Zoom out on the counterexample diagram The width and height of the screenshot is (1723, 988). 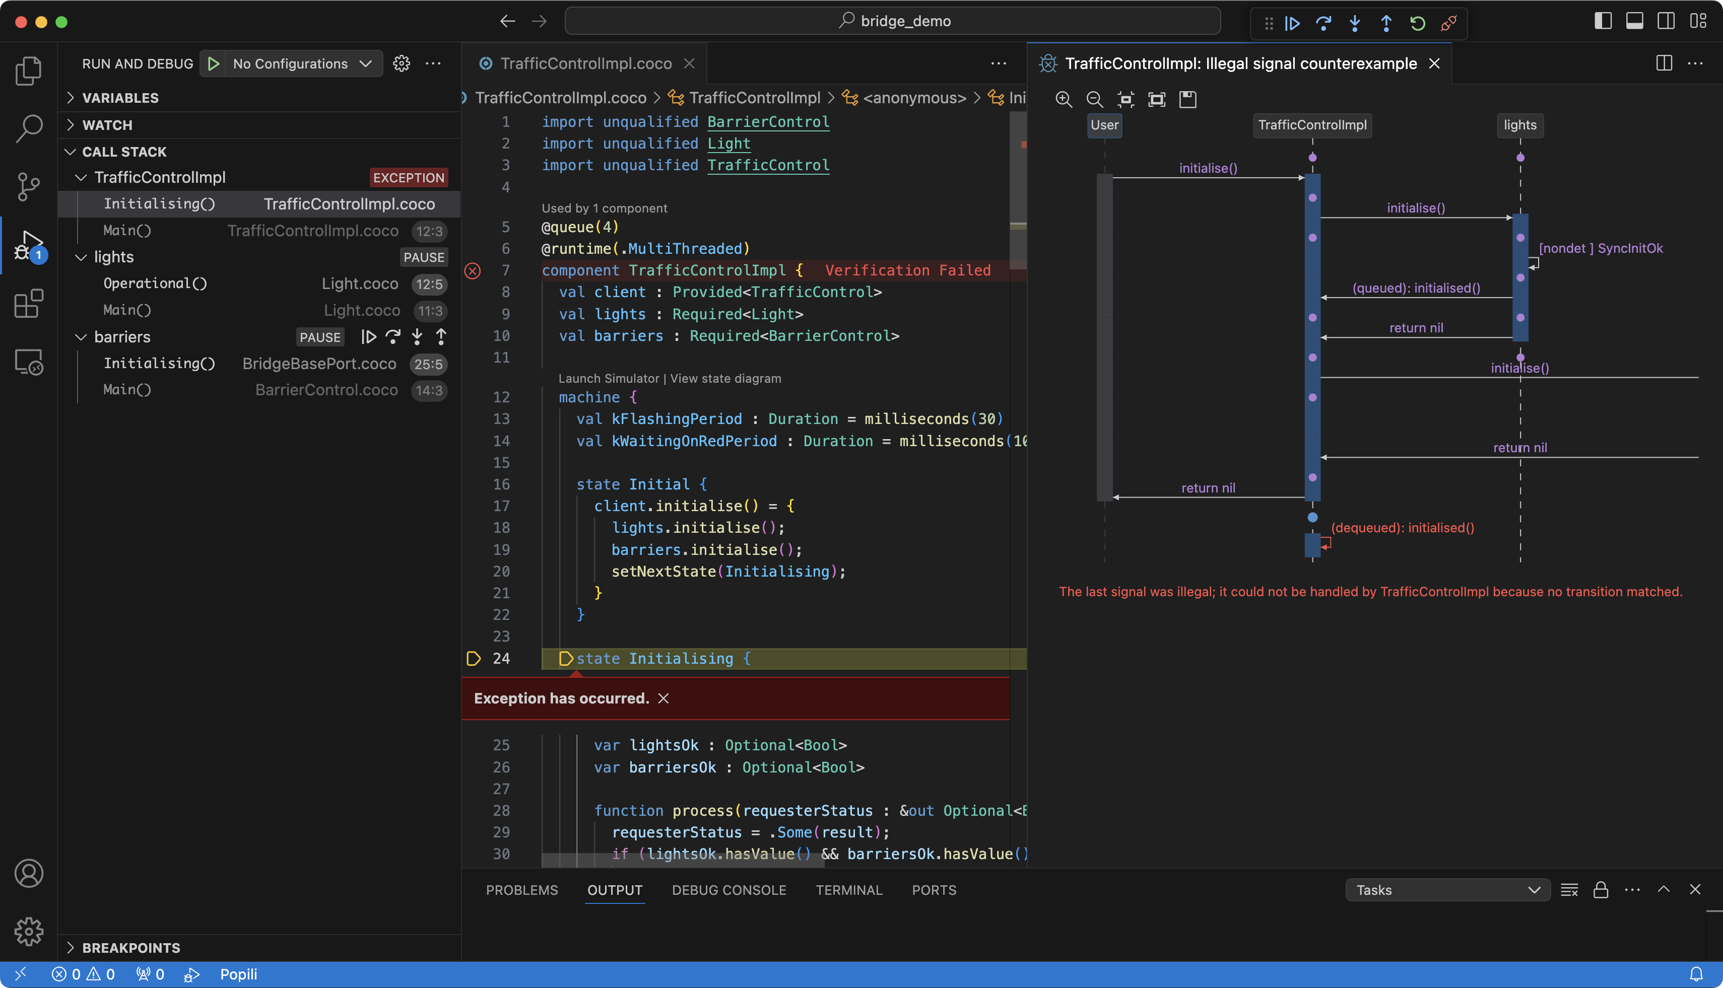point(1094,100)
